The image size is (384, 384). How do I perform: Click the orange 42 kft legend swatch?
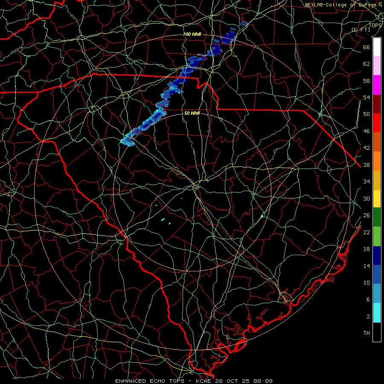pos(377,161)
